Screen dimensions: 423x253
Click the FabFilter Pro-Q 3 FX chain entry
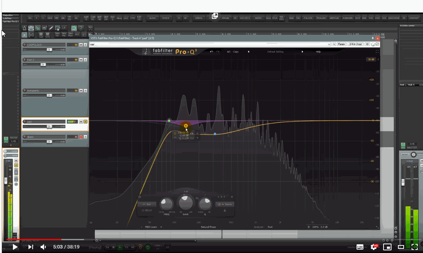(11, 22)
